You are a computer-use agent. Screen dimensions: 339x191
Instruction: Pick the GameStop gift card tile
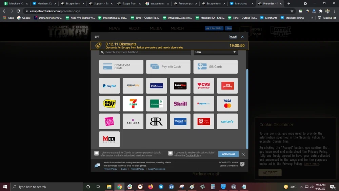coord(180,85)
